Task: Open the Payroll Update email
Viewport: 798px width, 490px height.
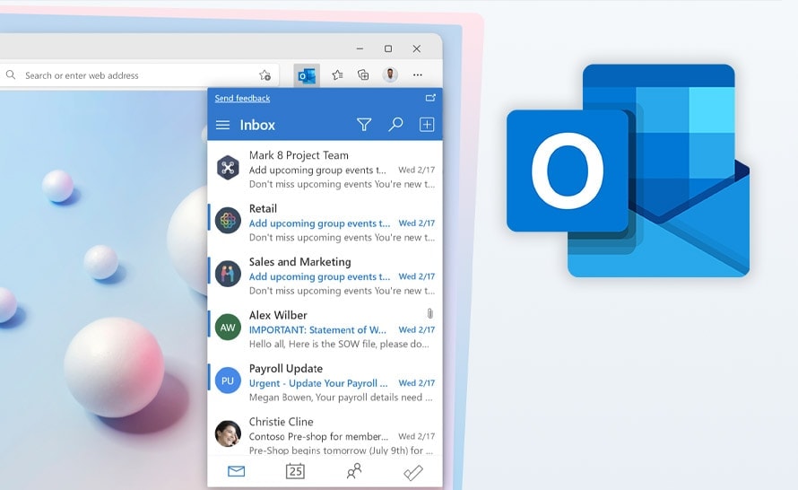Action: tap(325, 383)
